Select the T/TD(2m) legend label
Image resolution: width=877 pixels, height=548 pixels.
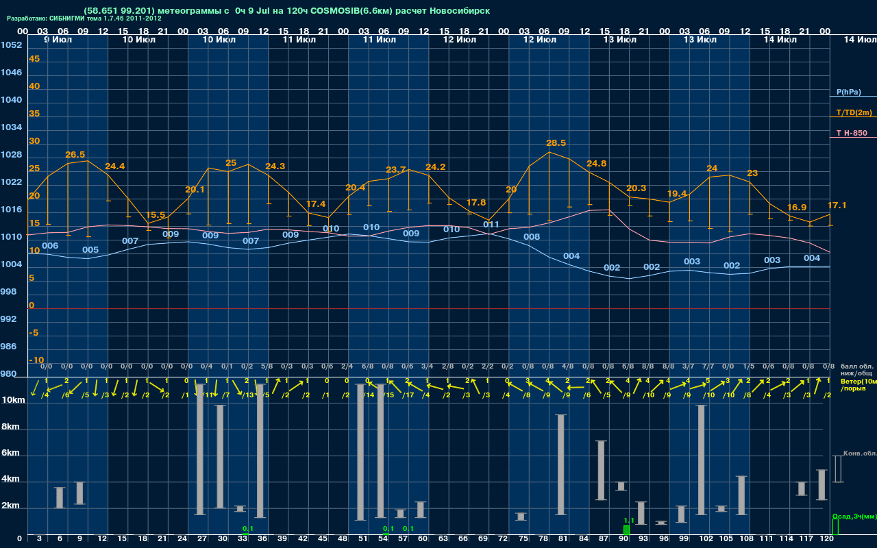[854, 112]
